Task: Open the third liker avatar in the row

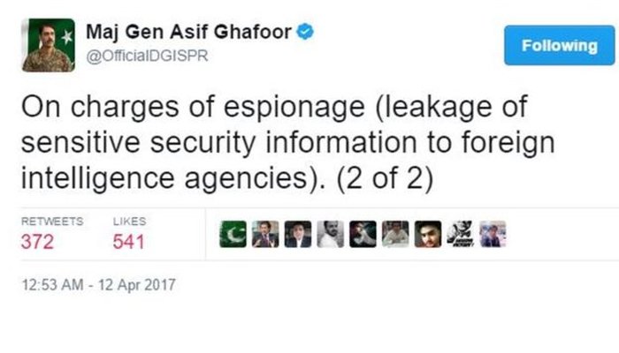Action: [297, 234]
